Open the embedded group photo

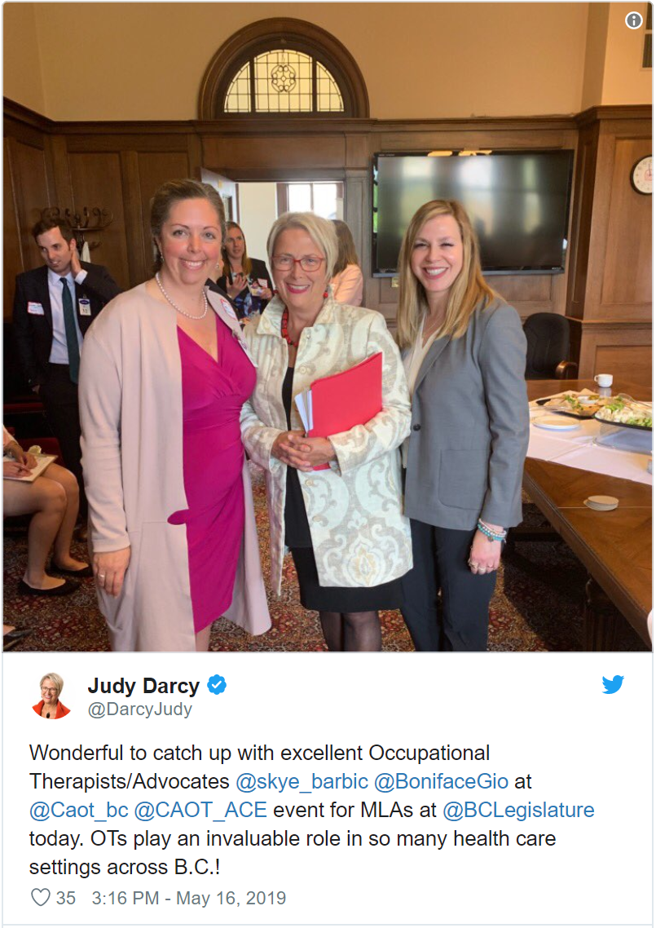[328, 327]
